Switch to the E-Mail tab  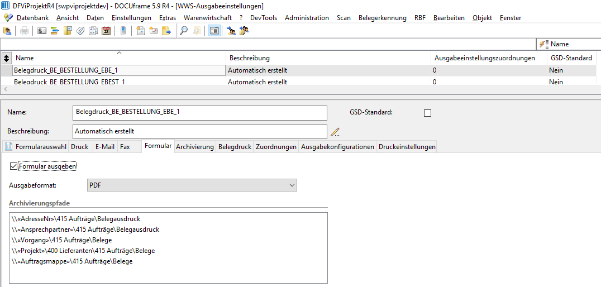(105, 147)
